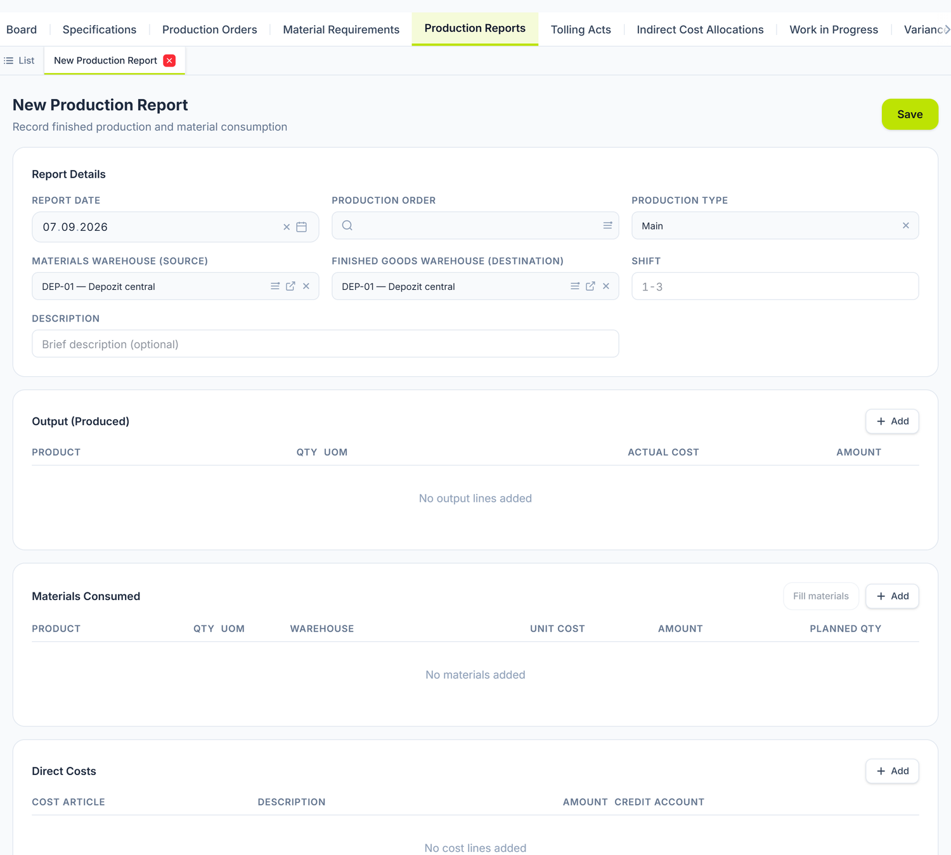
Task: Focus the Shift input field
Action: 775,286
